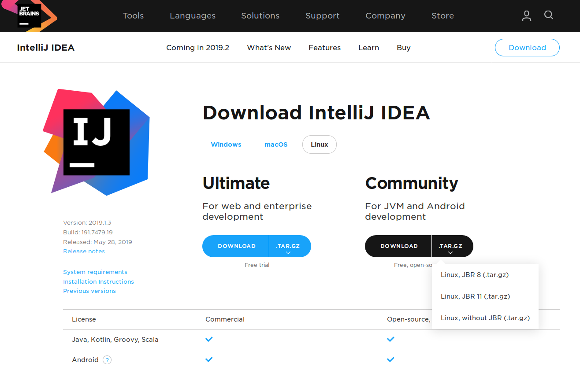
Task: Open the Release notes link
Action: tap(84, 252)
